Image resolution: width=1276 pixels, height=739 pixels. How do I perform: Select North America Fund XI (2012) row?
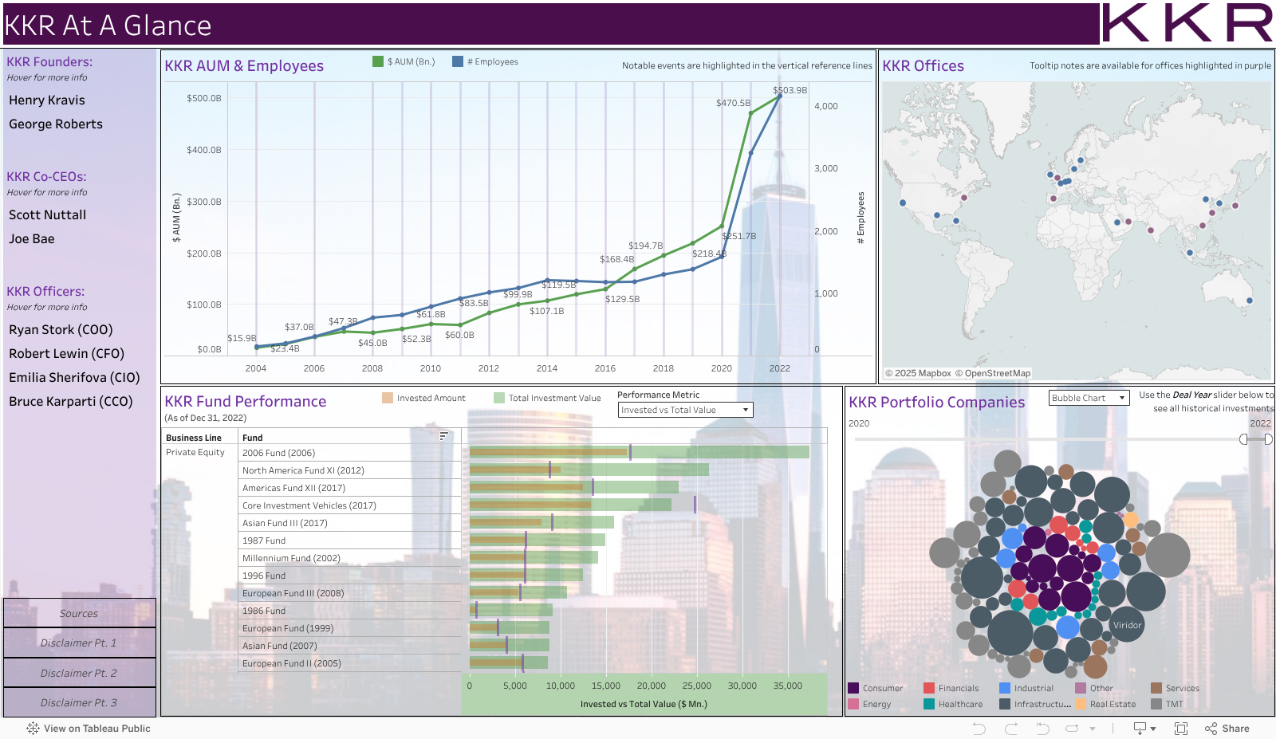pos(350,470)
